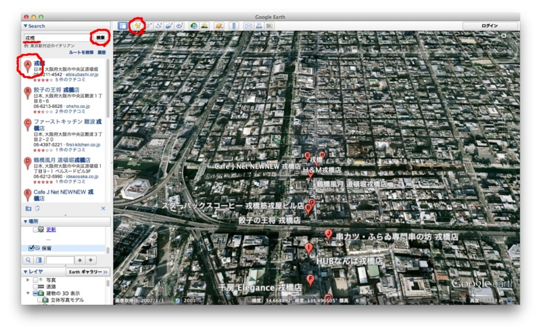
Task: Collapse the レイヤ panel header
Action: [x=26, y=272]
